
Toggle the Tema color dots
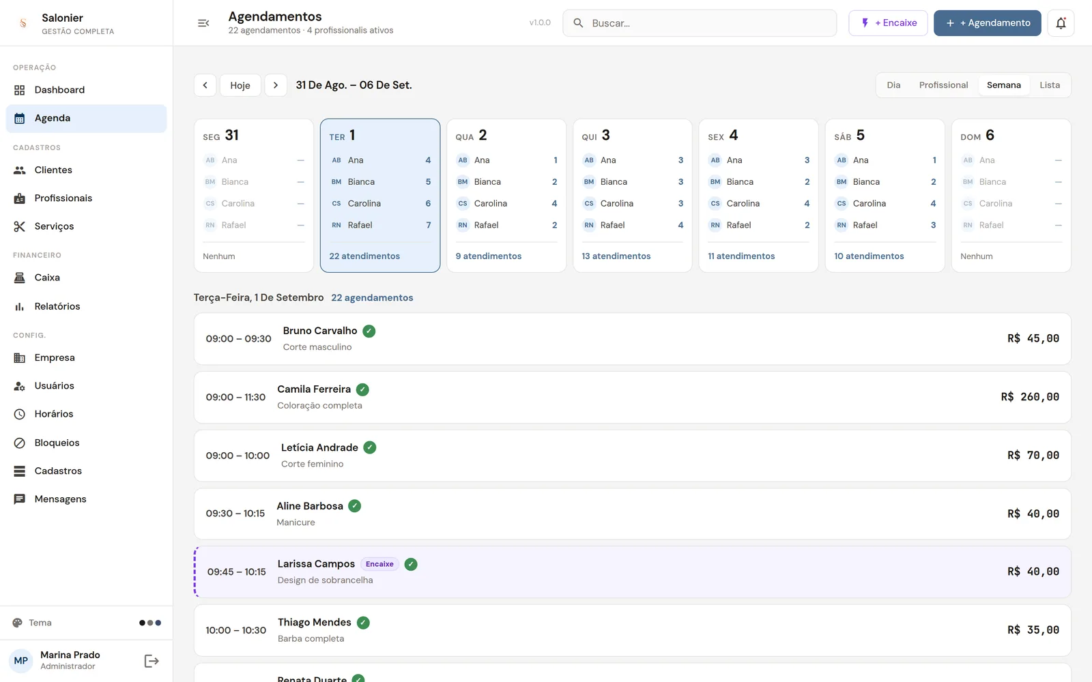pyautogui.click(x=150, y=623)
